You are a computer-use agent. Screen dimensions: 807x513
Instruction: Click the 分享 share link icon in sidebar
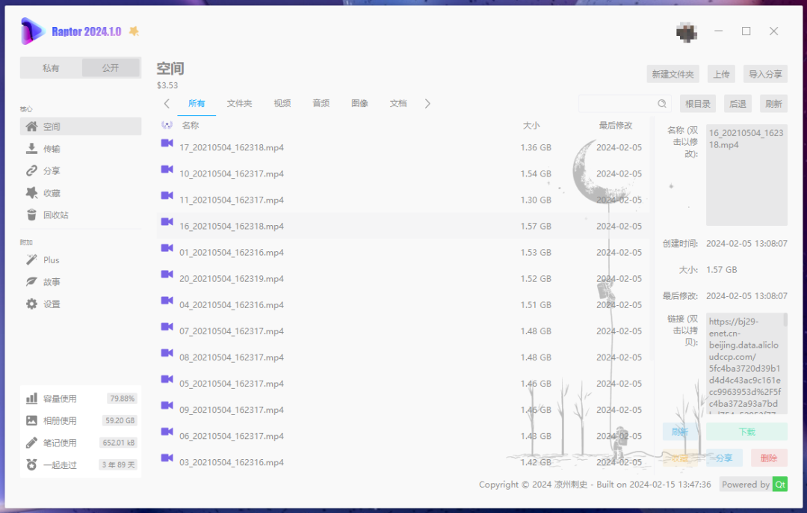[31, 171]
